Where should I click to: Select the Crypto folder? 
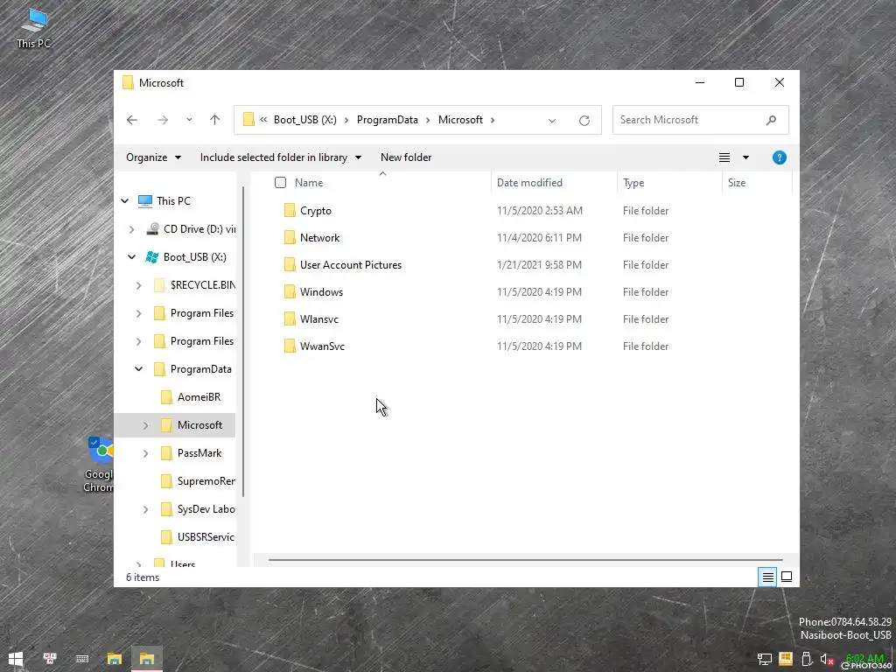315,210
